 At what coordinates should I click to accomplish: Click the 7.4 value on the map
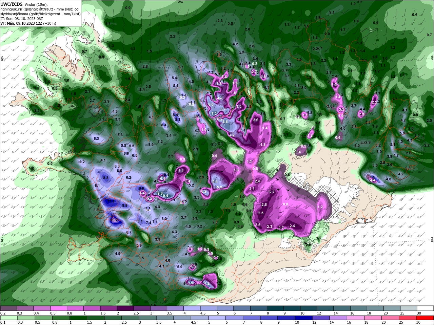pos(149,222)
